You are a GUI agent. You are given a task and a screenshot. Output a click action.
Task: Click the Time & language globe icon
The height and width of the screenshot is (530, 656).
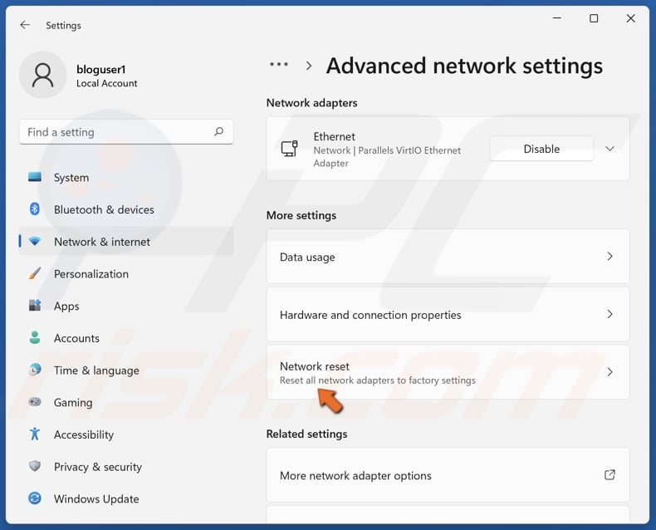pos(35,370)
